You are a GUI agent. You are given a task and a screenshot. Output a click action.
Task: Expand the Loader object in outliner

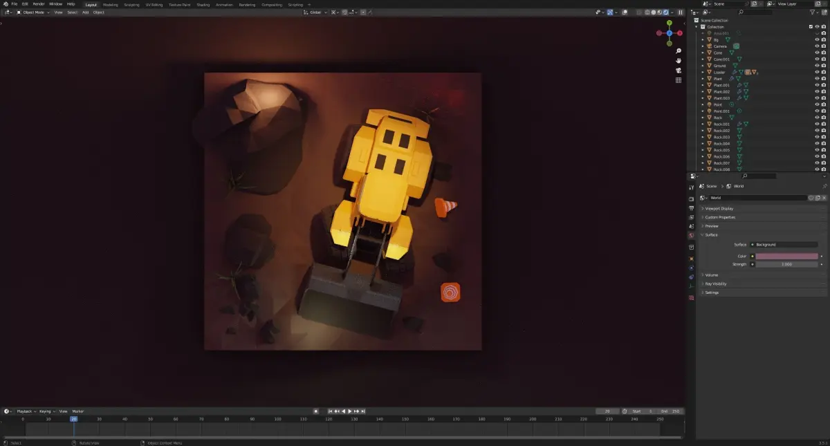703,72
